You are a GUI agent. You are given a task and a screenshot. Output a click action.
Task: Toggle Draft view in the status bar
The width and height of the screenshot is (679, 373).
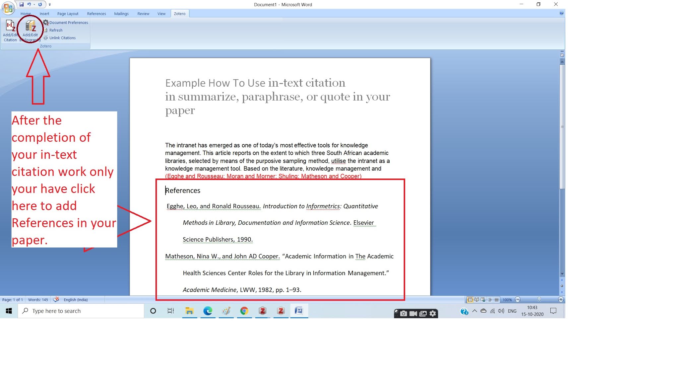pos(496,299)
